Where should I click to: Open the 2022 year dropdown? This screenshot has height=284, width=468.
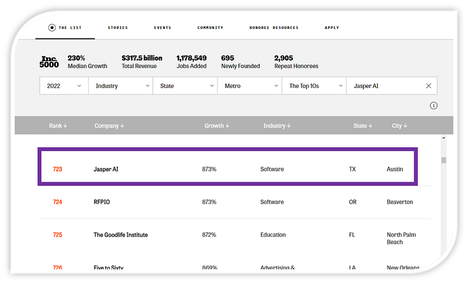tap(64, 86)
